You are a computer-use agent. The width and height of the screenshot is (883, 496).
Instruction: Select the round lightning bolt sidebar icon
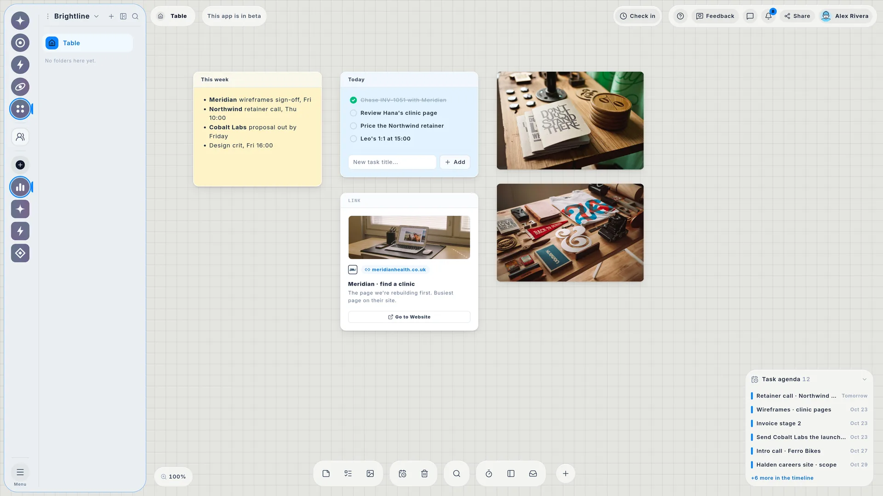(20, 65)
